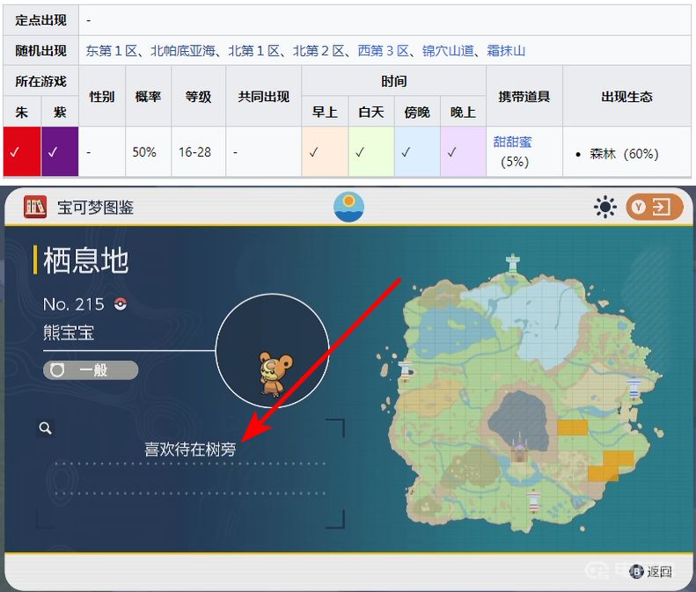Click the upper orange habitat block on map

(572, 428)
